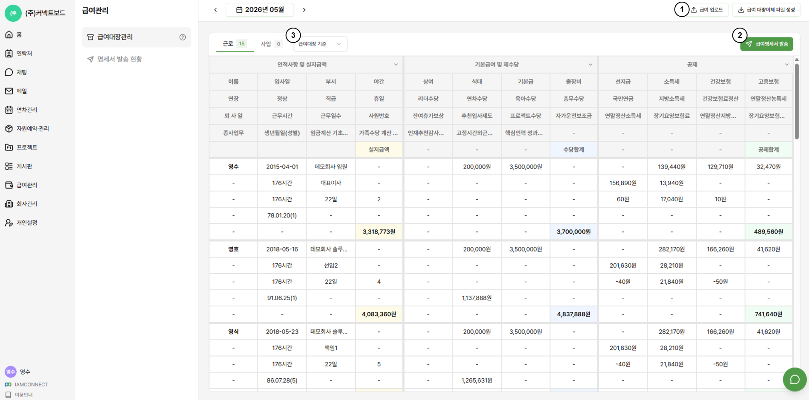Click the company logo circle for (주)커넥트보드
The width and height of the screenshot is (809, 400).
tap(13, 13)
